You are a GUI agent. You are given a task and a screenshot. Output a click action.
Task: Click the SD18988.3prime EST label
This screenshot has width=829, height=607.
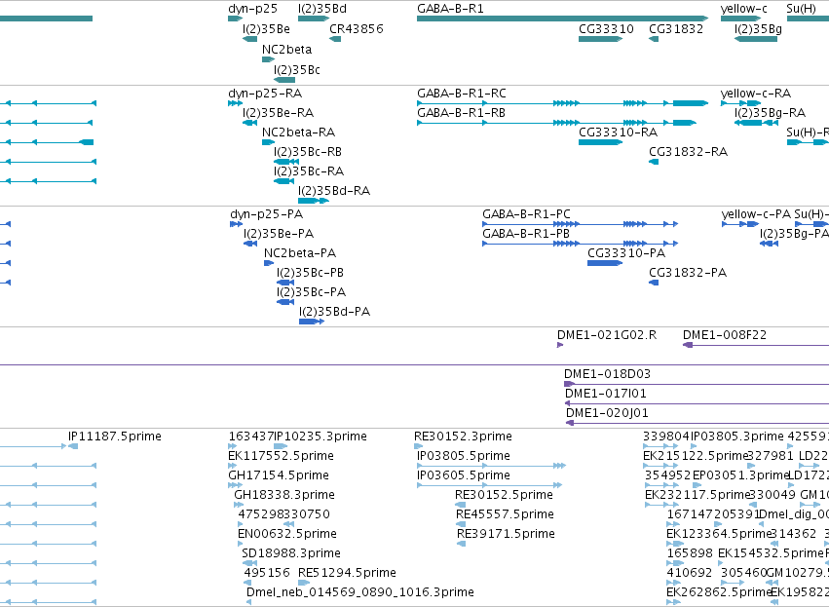(291, 554)
